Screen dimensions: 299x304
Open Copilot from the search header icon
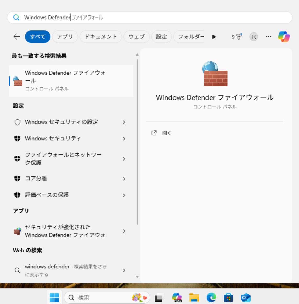pos(284,37)
